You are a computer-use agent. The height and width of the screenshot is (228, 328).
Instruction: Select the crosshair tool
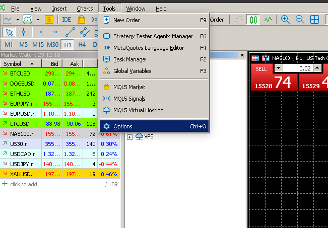pos(23,32)
